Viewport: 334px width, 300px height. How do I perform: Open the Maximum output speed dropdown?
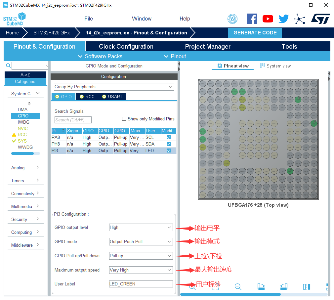coord(141,270)
